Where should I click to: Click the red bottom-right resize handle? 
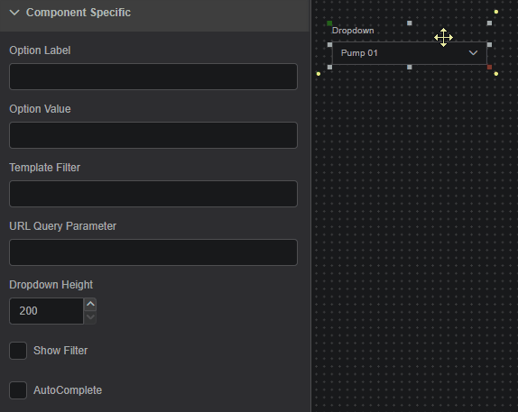point(490,67)
